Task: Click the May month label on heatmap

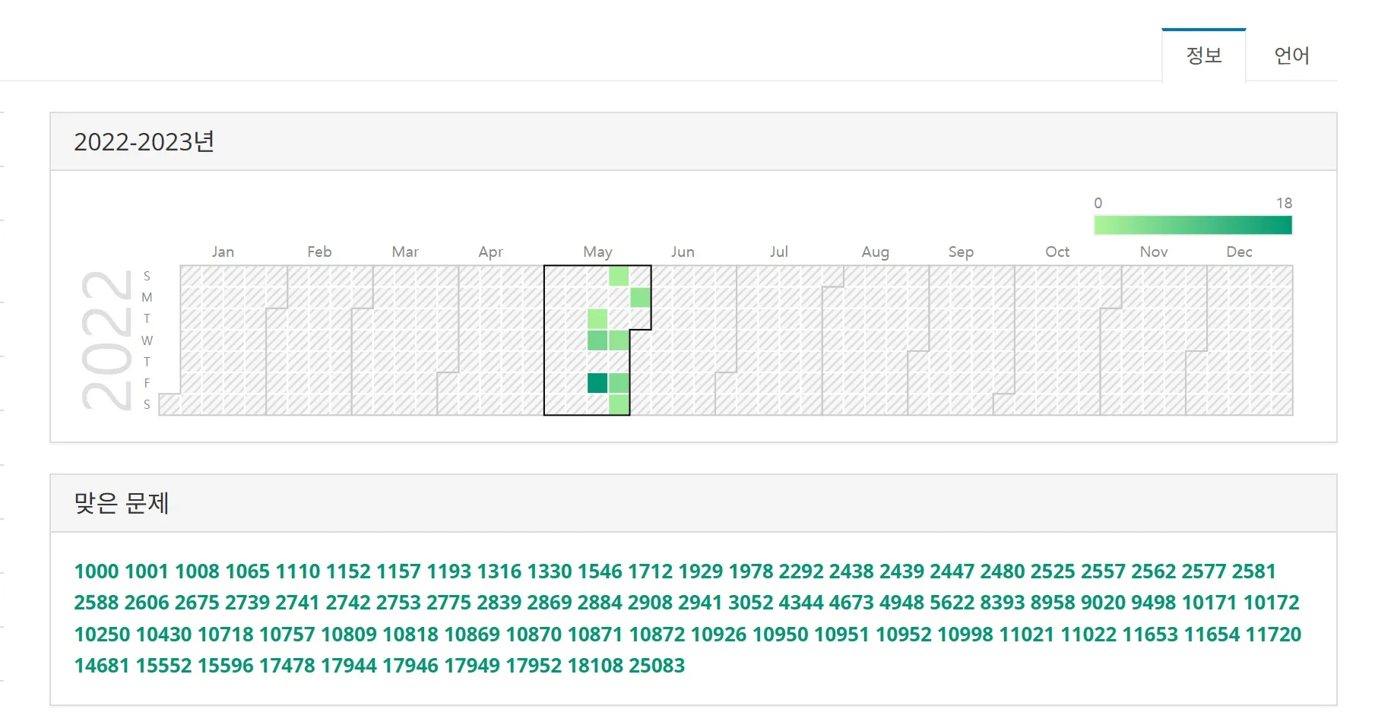Action: tap(597, 252)
